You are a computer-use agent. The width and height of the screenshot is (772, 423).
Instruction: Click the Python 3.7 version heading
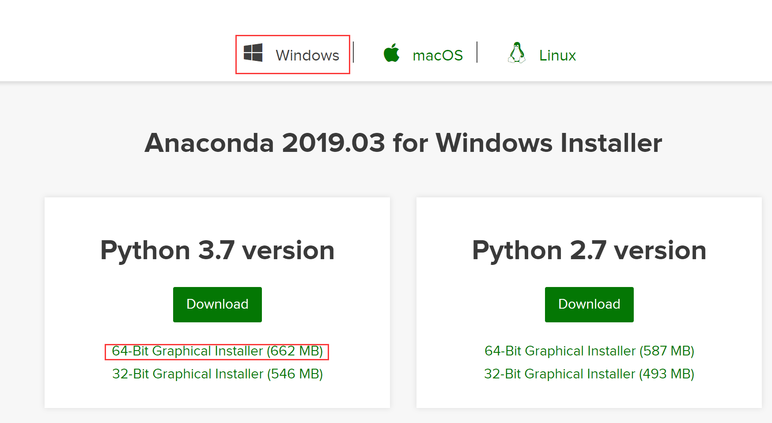(217, 250)
